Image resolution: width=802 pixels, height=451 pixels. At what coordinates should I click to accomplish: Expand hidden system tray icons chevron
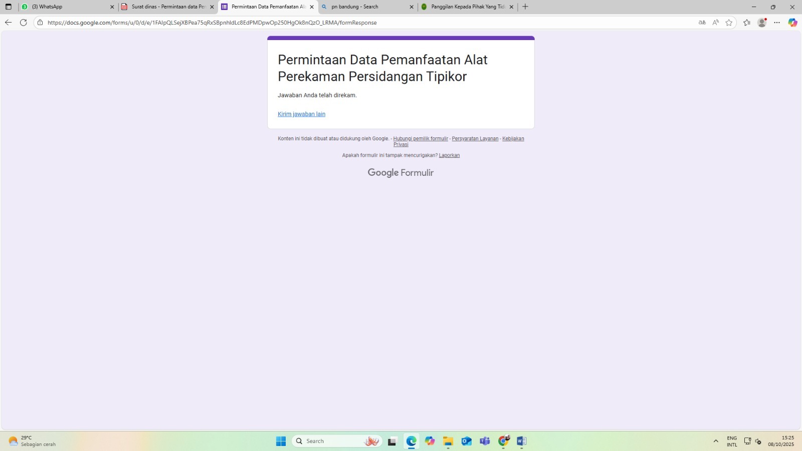716,441
